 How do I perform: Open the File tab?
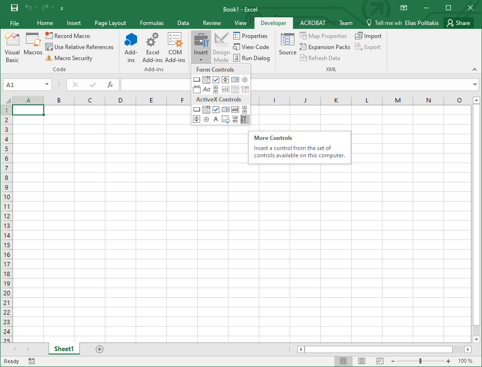14,23
